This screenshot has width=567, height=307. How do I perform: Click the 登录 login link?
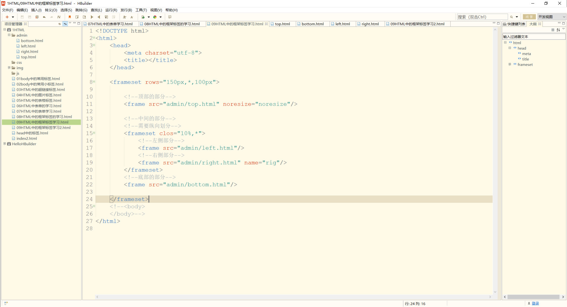coord(535,303)
